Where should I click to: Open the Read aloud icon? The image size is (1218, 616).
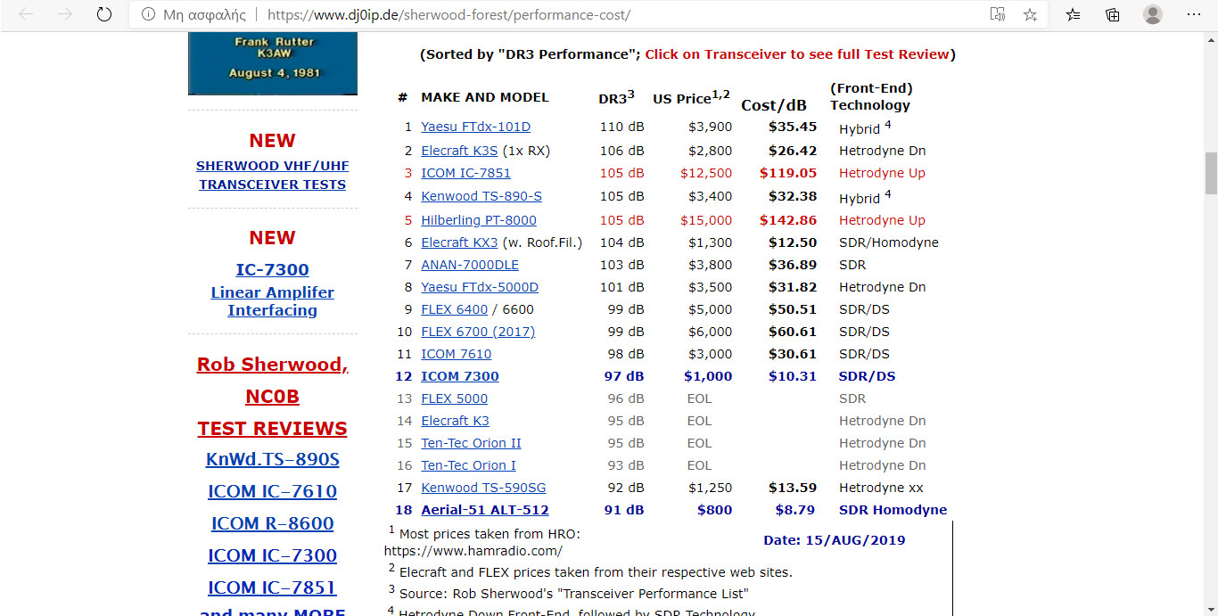click(998, 14)
